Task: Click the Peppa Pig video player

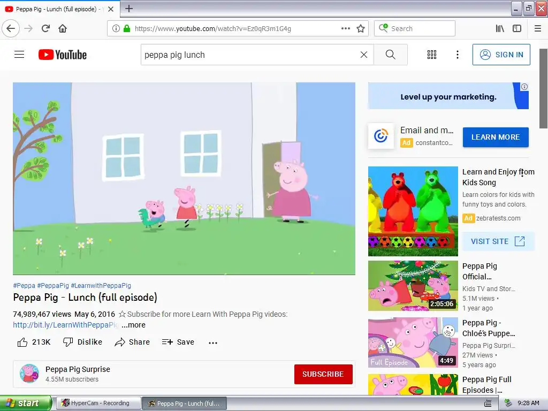Action: [x=184, y=179]
